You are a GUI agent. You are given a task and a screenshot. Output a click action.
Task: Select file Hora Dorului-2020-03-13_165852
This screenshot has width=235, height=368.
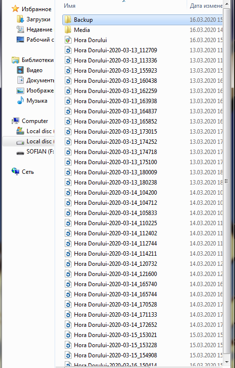116,122
